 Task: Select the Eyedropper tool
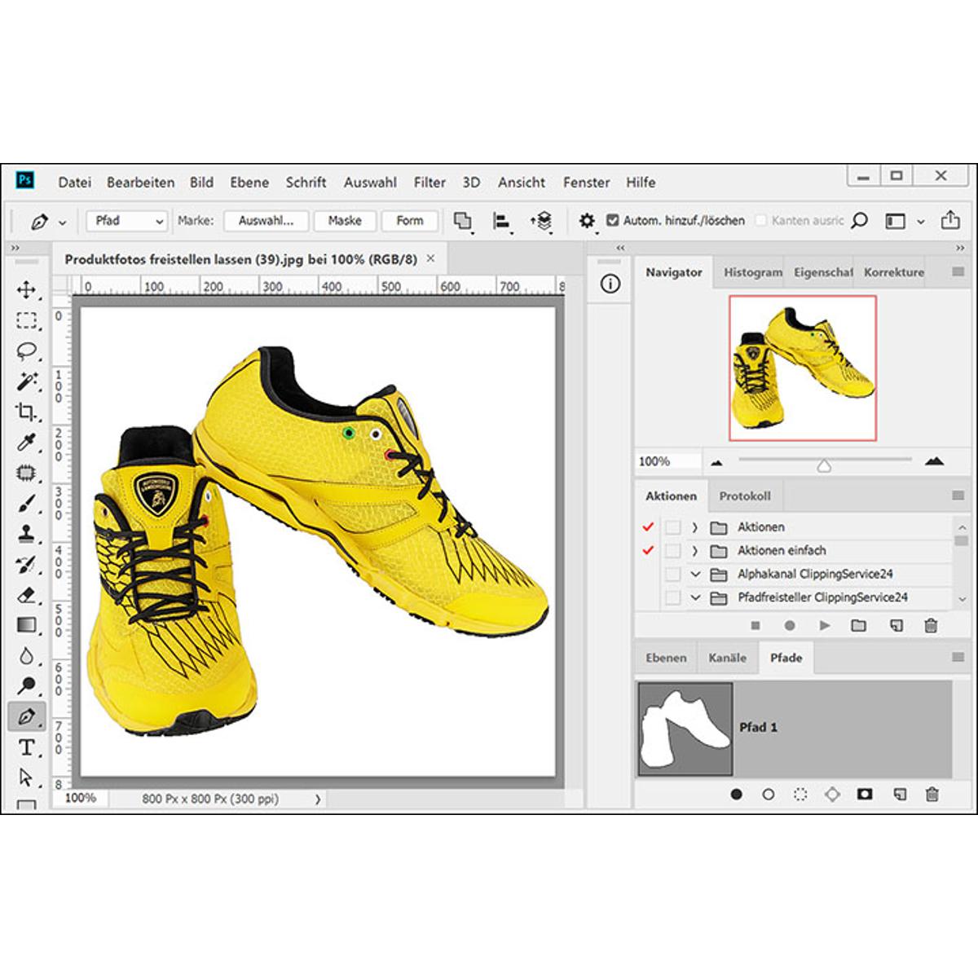pyautogui.click(x=26, y=443)
